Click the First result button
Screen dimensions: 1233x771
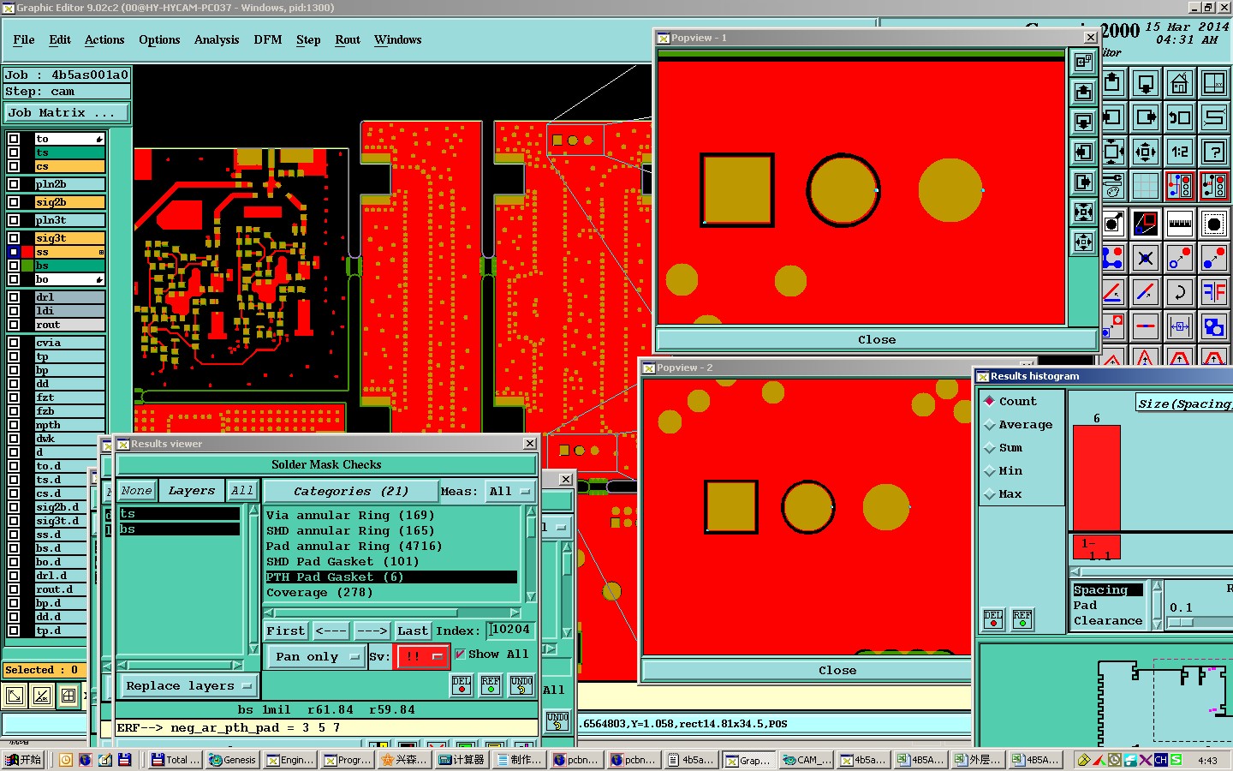(286, 631)
